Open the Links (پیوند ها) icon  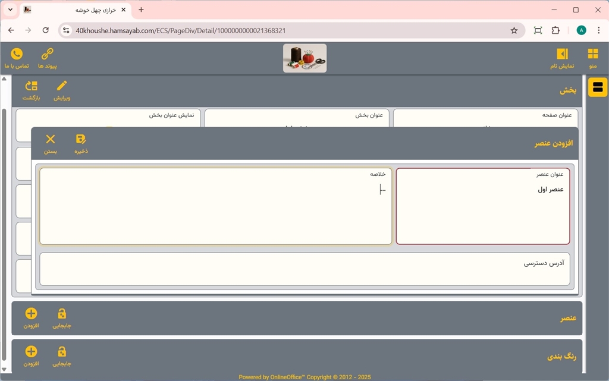point(47,55)
